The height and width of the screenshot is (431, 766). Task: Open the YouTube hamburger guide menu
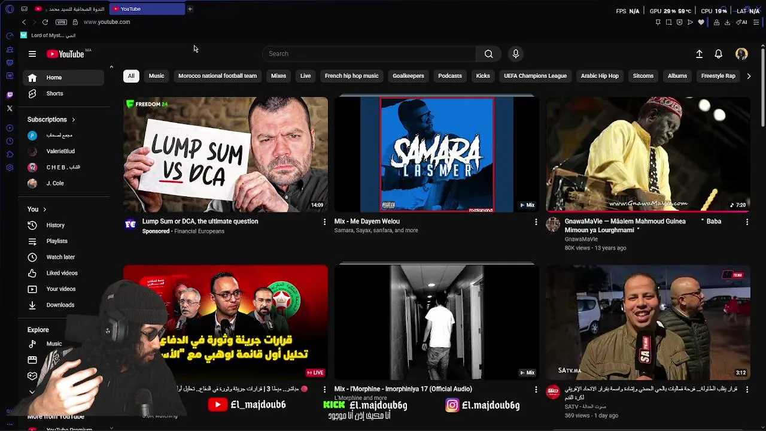click(32, 54)
